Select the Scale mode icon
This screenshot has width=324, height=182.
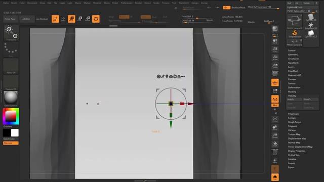pos(80,19)
